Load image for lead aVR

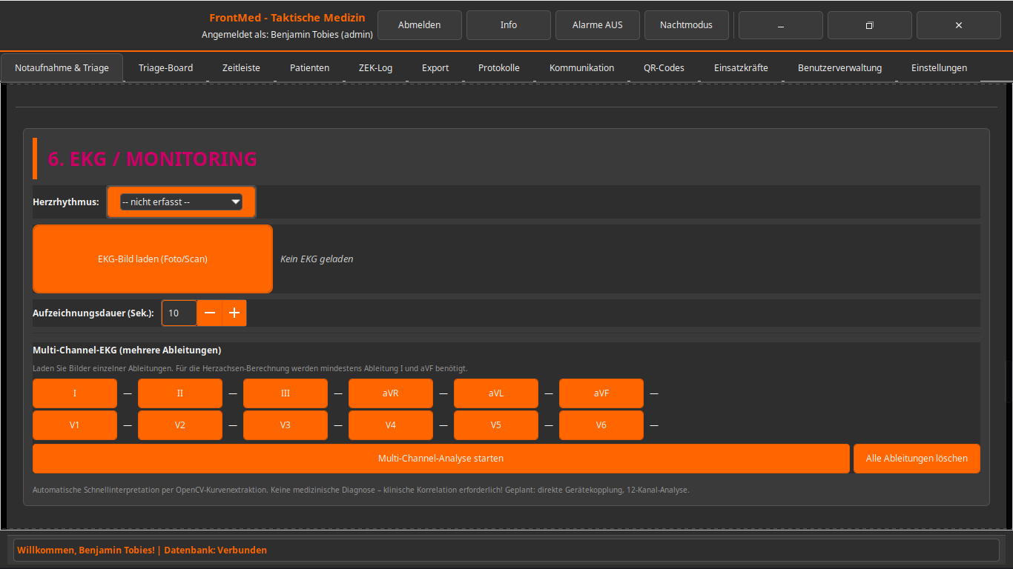(391, 393)
